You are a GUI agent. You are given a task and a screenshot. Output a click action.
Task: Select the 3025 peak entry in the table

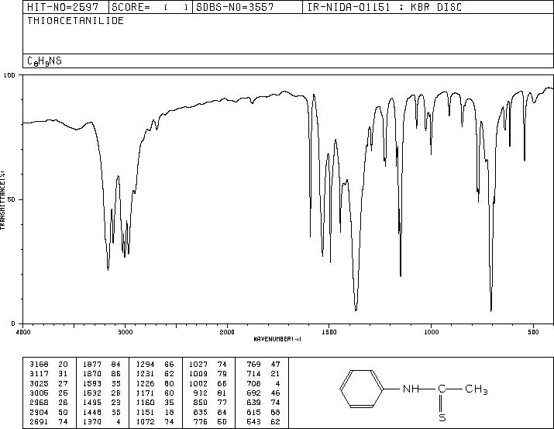(48, 383)
